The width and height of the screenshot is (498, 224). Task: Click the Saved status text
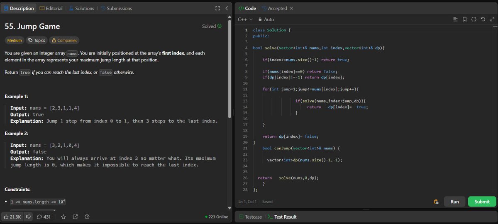click(267, 202)
